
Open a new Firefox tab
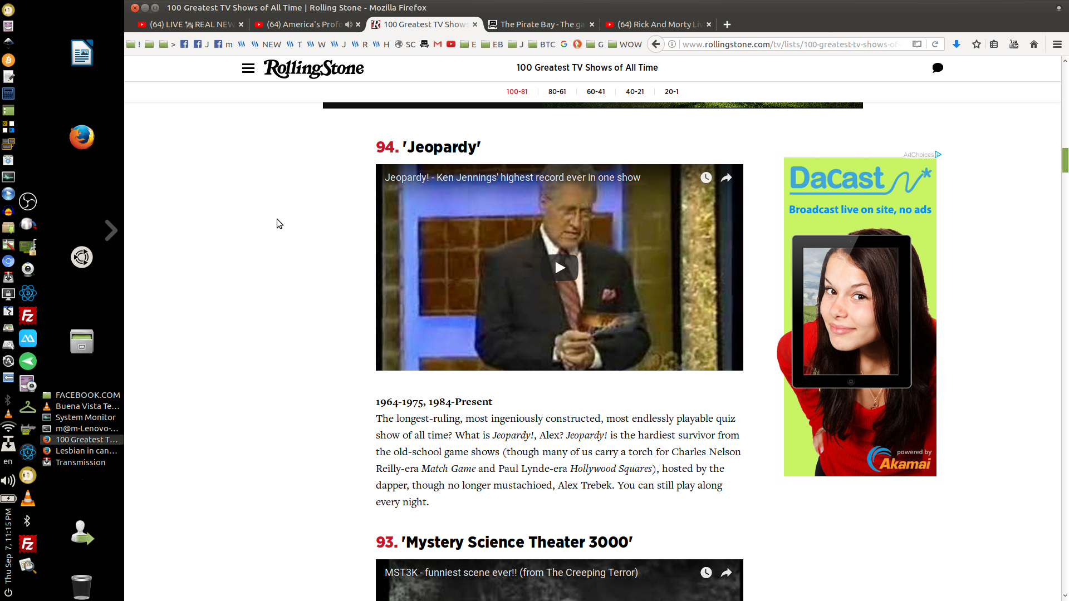[727, 24]
